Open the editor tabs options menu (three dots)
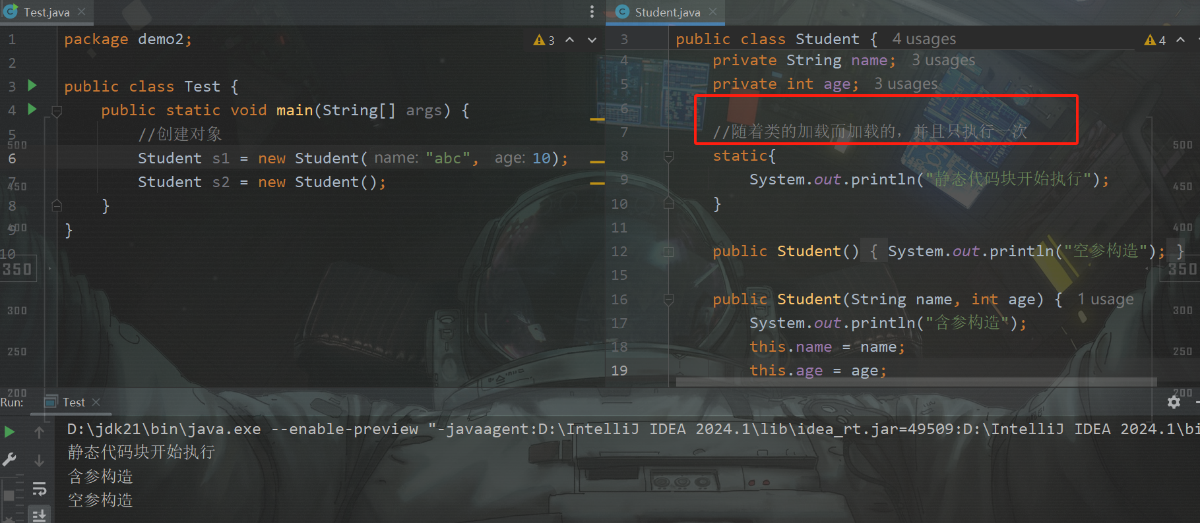1200x523 pixels. [592, 12]
